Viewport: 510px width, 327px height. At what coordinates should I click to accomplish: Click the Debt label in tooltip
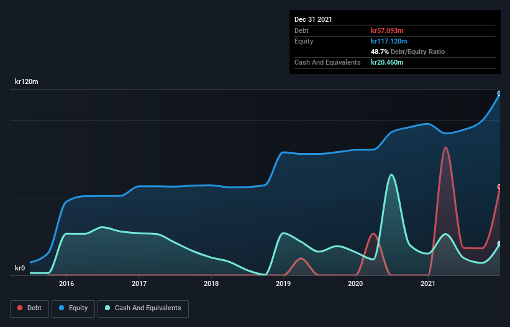click(x=301, y=30)
